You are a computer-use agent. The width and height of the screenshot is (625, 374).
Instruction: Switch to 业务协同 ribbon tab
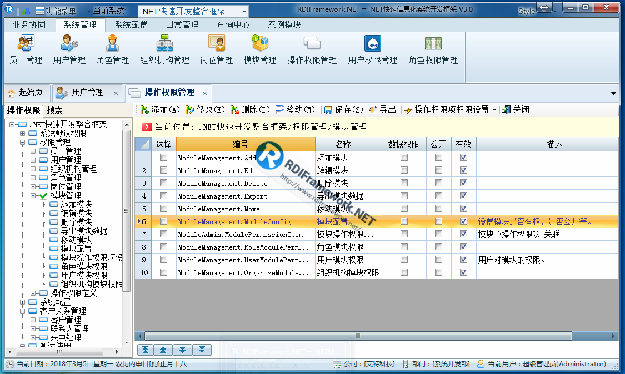pyautogui.click(x=29, y=25)
